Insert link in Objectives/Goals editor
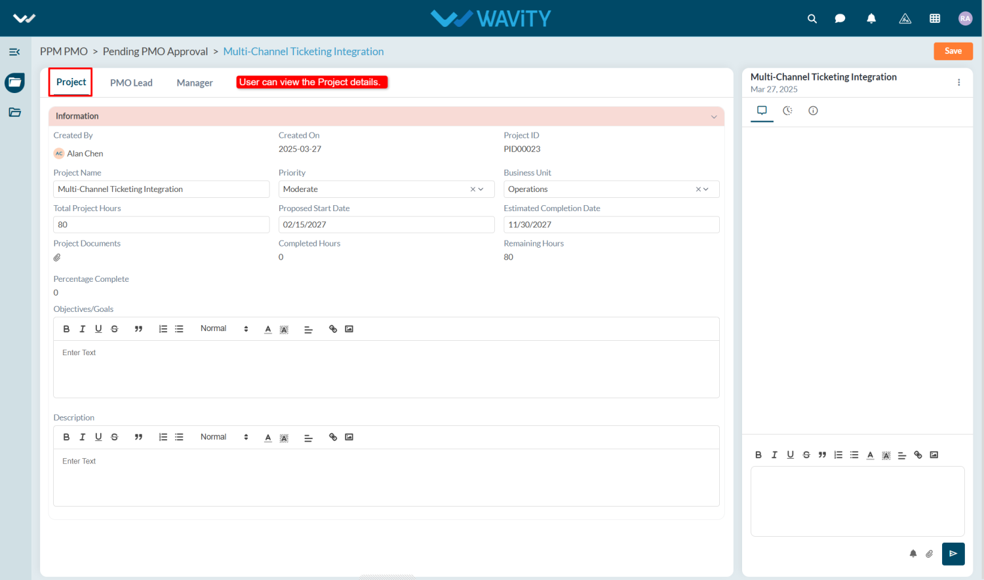Image resolution: width=984 pixels, height=580 pixels. tap(333, 329)
